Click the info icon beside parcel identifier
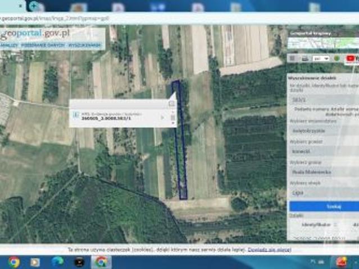Viewport: 359px width, 269px height. [76, 115]
